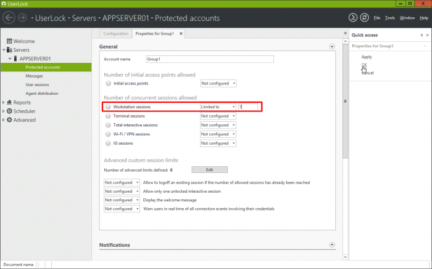Open dropdown for Warn users in real time
Viewport: 432px width, 269px height.
[x=122, y=209]
